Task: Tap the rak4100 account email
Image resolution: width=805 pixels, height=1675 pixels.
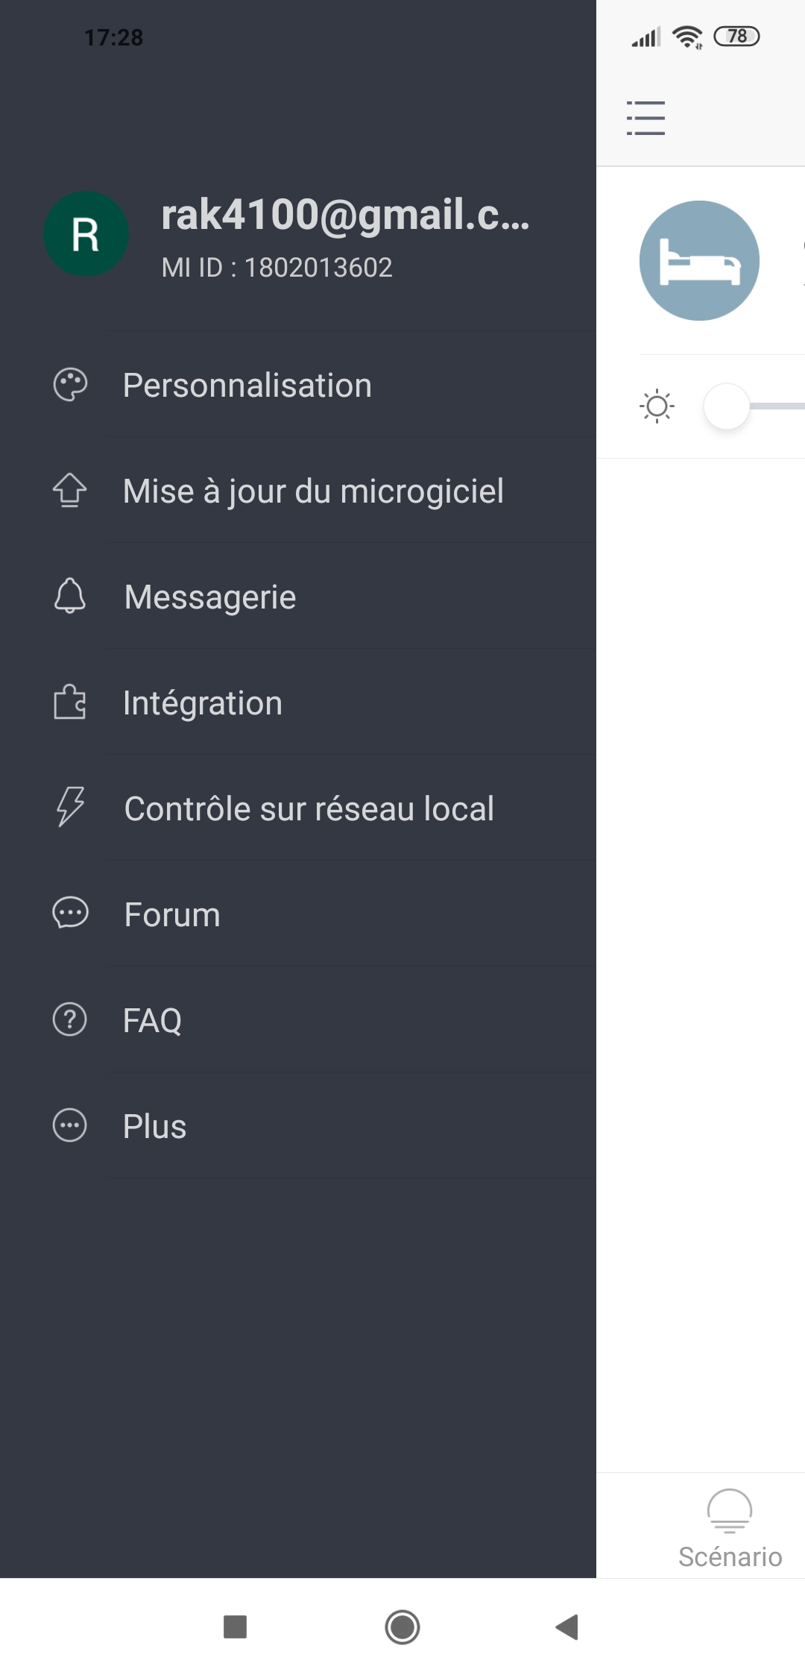Action: pos(345,215)
